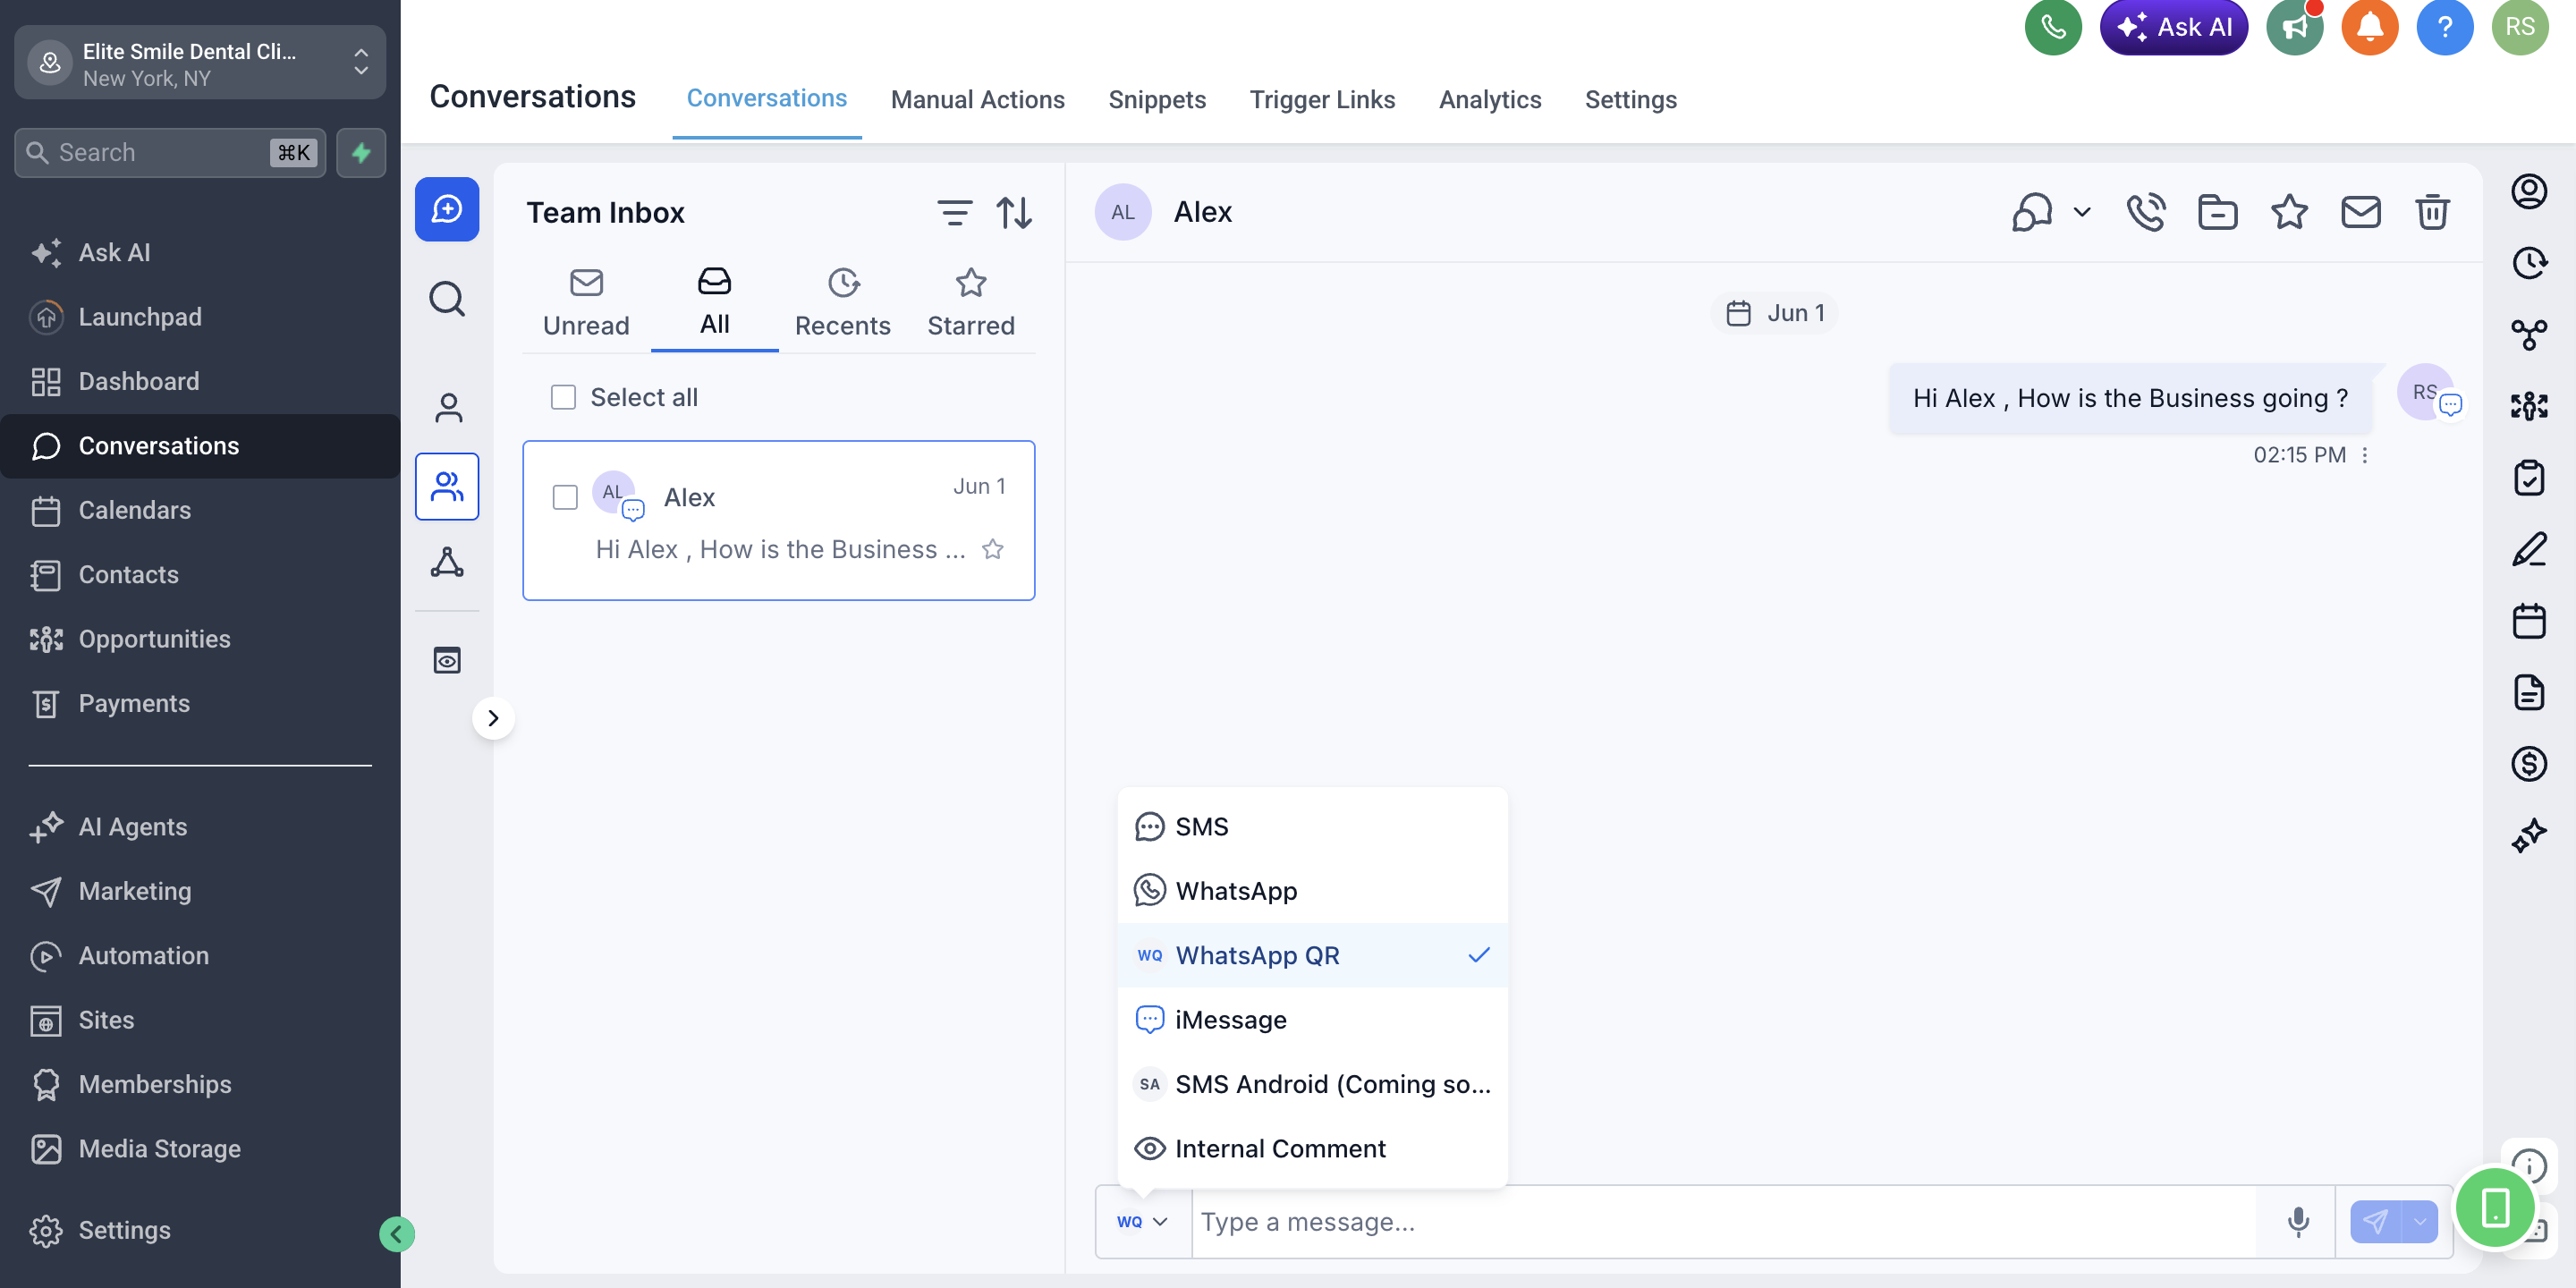Open the pencil notes icon in right rail
This screenshot has height=1288, width=2576.
point(2529,549)
